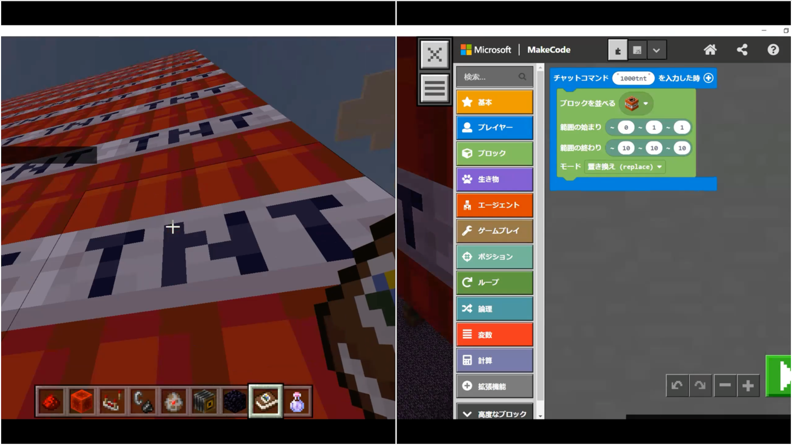Open the 生き物 category

tap(495, 179)
